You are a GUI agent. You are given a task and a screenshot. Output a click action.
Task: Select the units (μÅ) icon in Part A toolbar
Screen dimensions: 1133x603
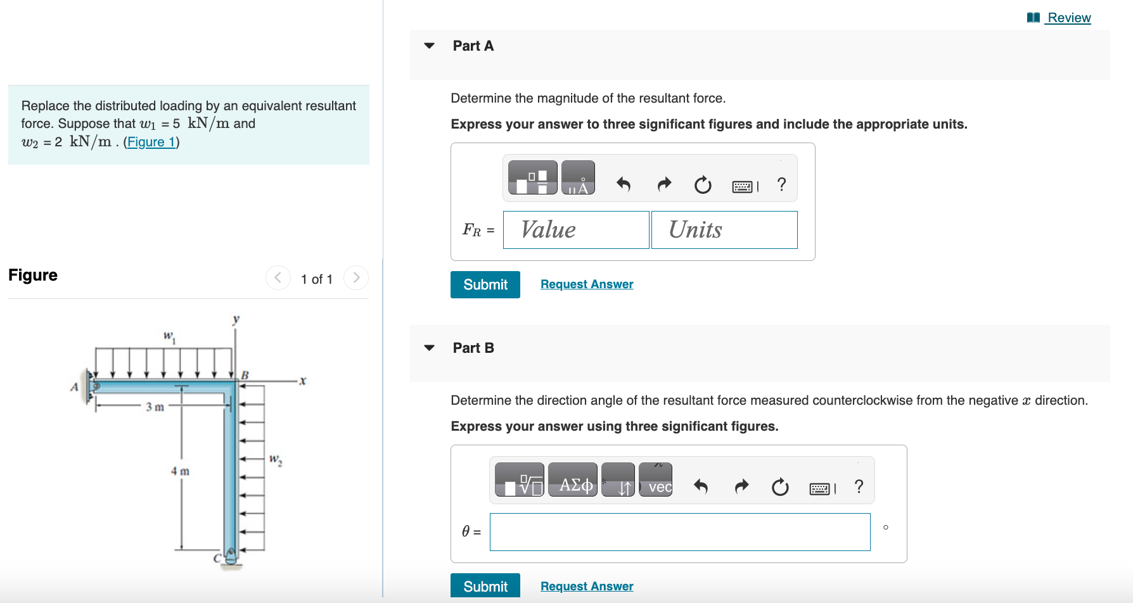point(579,178)
